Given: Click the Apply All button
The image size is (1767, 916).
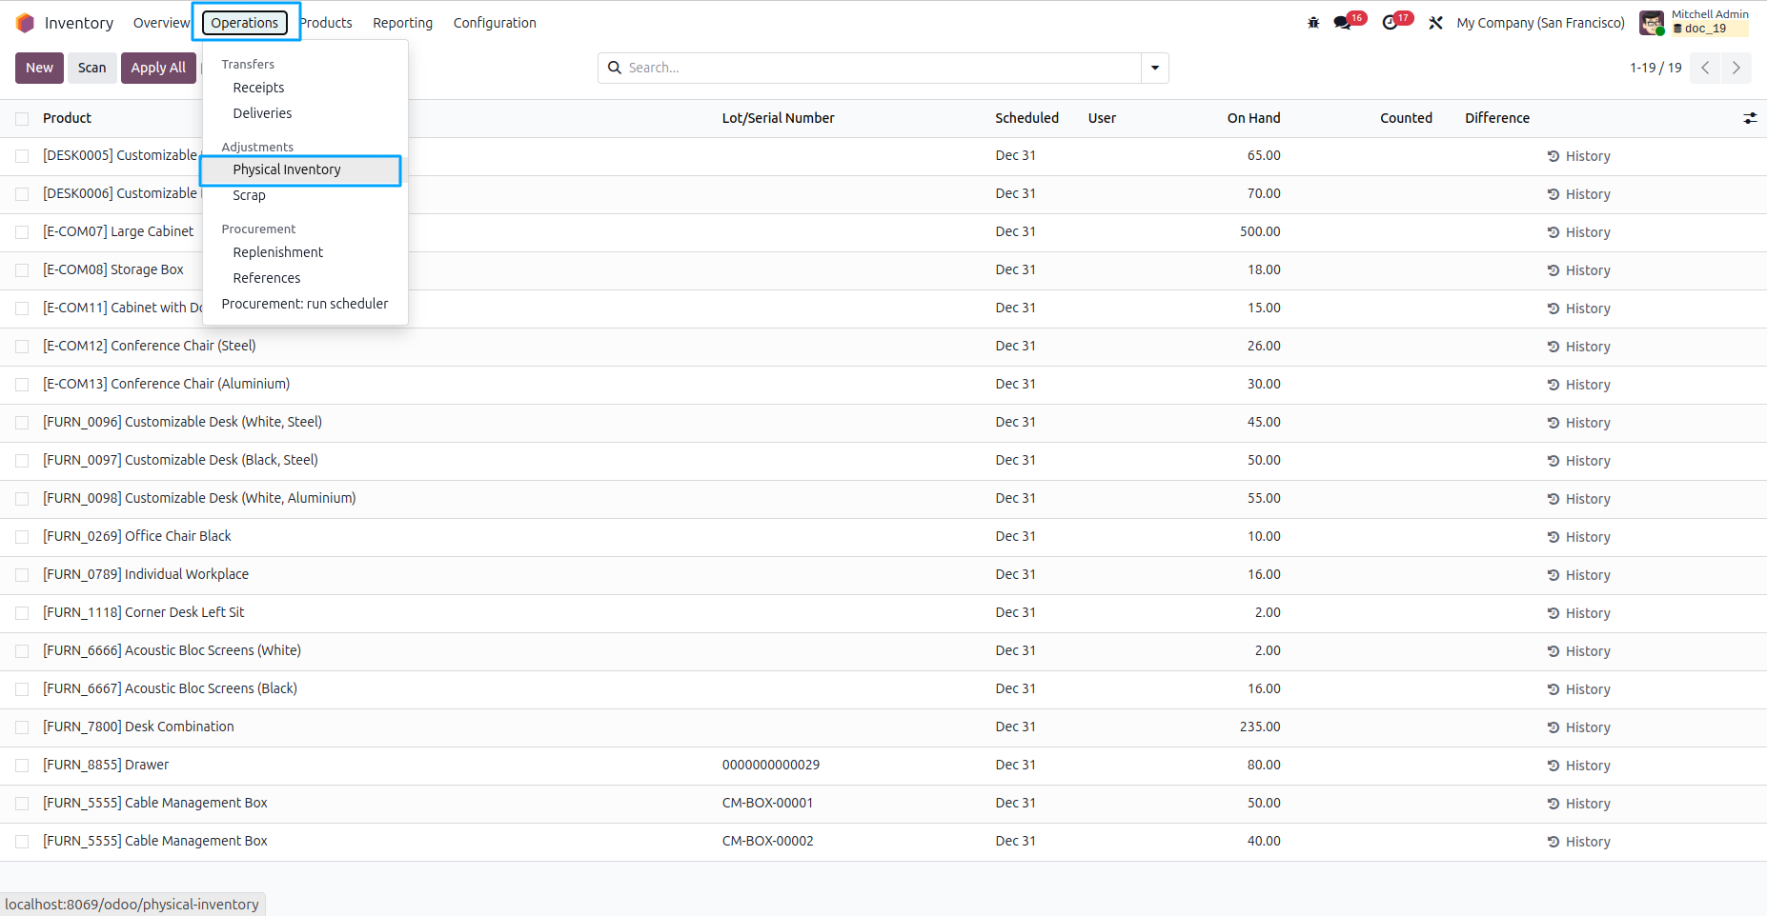Looking at the screenshot, I should [158, 68].
